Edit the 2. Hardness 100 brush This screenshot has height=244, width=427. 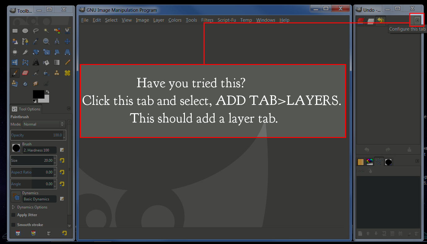click(62, 150)
